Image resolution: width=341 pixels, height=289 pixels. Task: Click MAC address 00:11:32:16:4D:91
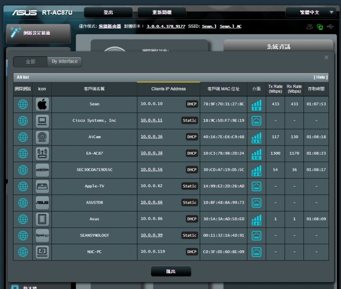tap(224, 236)
